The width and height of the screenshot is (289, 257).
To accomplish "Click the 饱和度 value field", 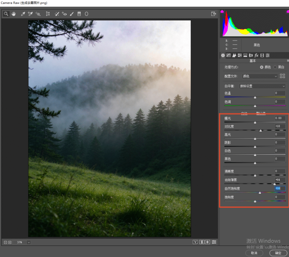I will pyautogui.click(x=280, y=197).
